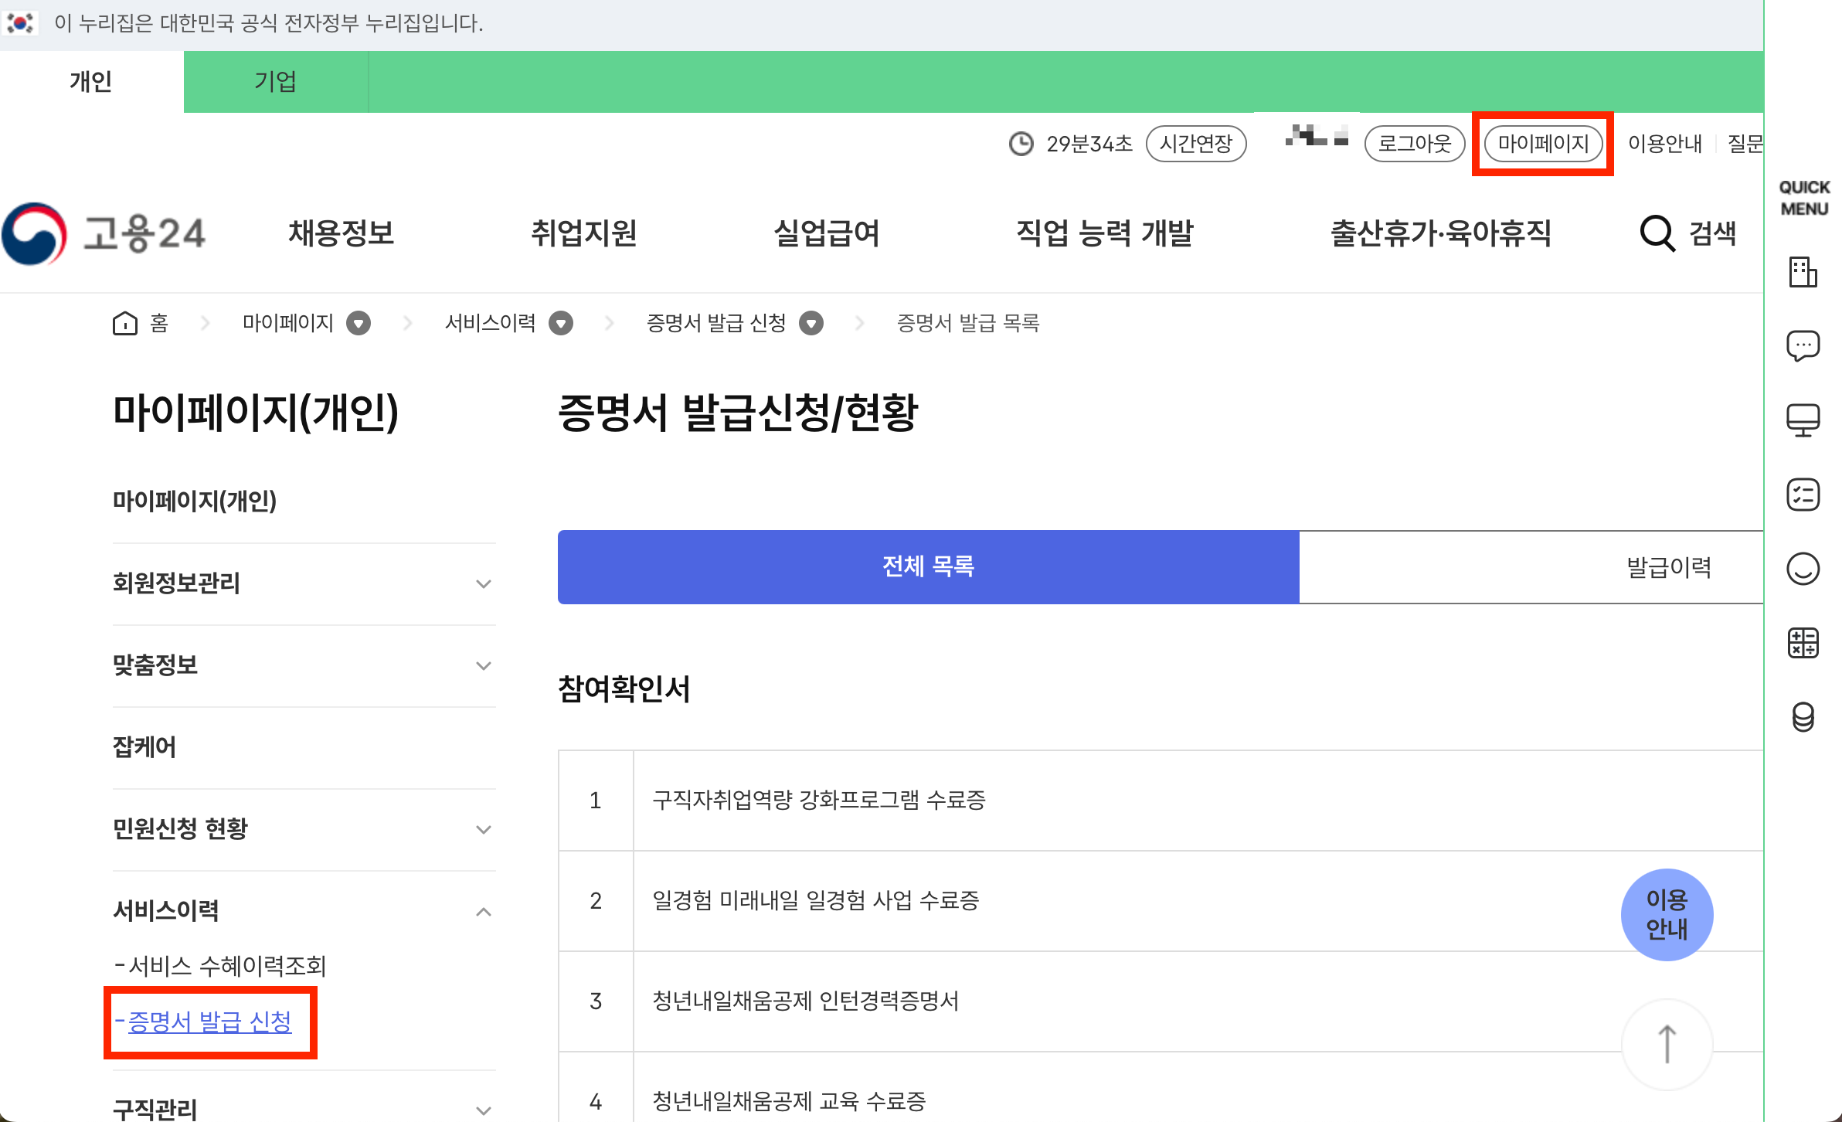This screenshot has width=1842, height=1122.
Task: Open the 마이페이지 breadcrumb dropdown
Action: click(x=359, y=323)
